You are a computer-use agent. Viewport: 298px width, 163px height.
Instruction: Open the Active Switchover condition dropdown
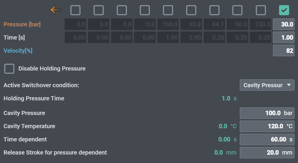coord(267,85)
